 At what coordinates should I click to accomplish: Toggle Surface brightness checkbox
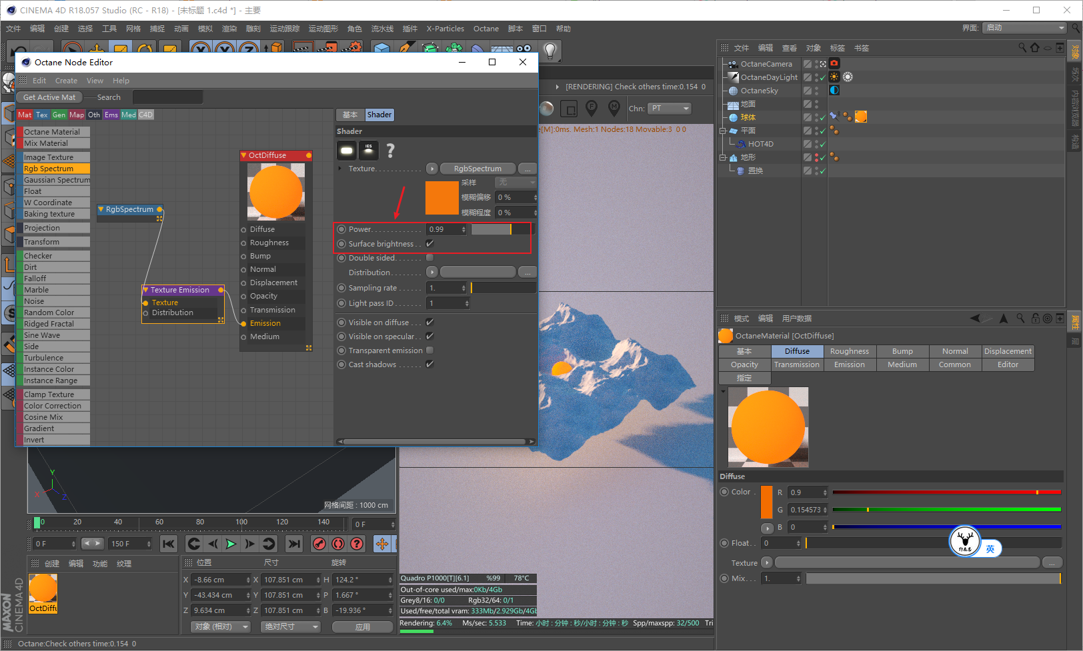pyautogui.click(x=429, y=243)
